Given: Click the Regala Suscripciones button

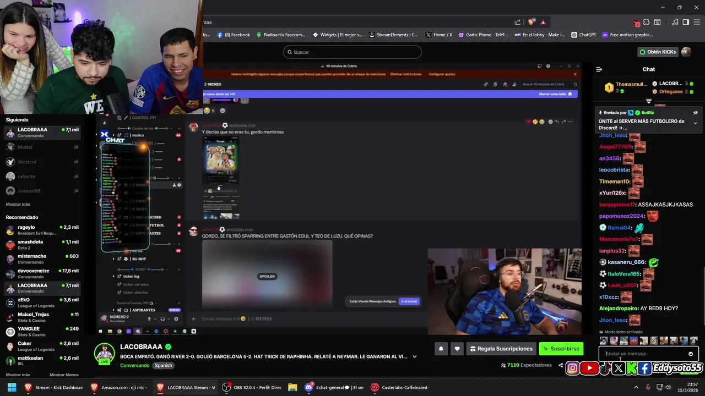Looking at the screenshot, I should coord(501,349).
